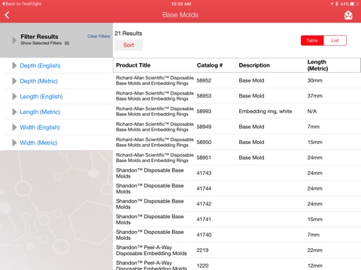
Task: Return via Back to TestFlight
Action: [x=22, y=4]
